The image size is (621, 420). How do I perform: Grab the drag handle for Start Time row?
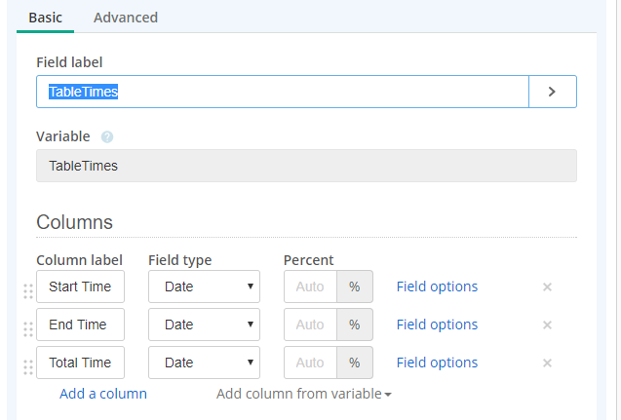pyautogui.click(x=28, y=288)
